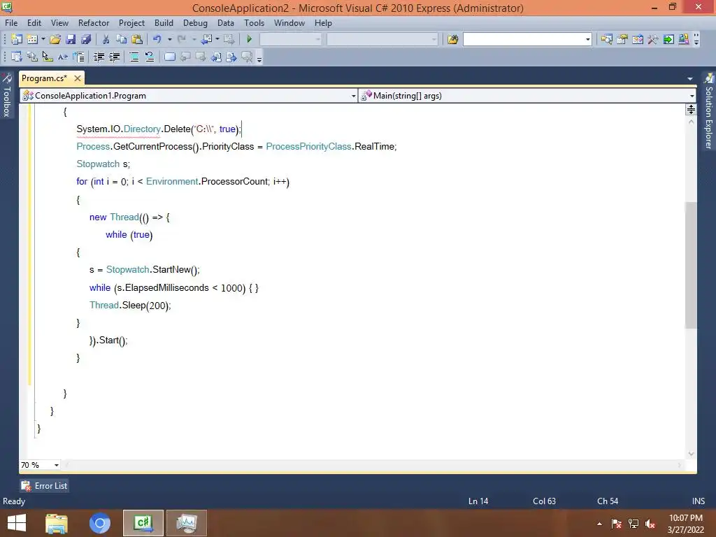This screenshot has height=537, width=716.
Task: Click the Navigate Backward icon
Action: [206, 39]
